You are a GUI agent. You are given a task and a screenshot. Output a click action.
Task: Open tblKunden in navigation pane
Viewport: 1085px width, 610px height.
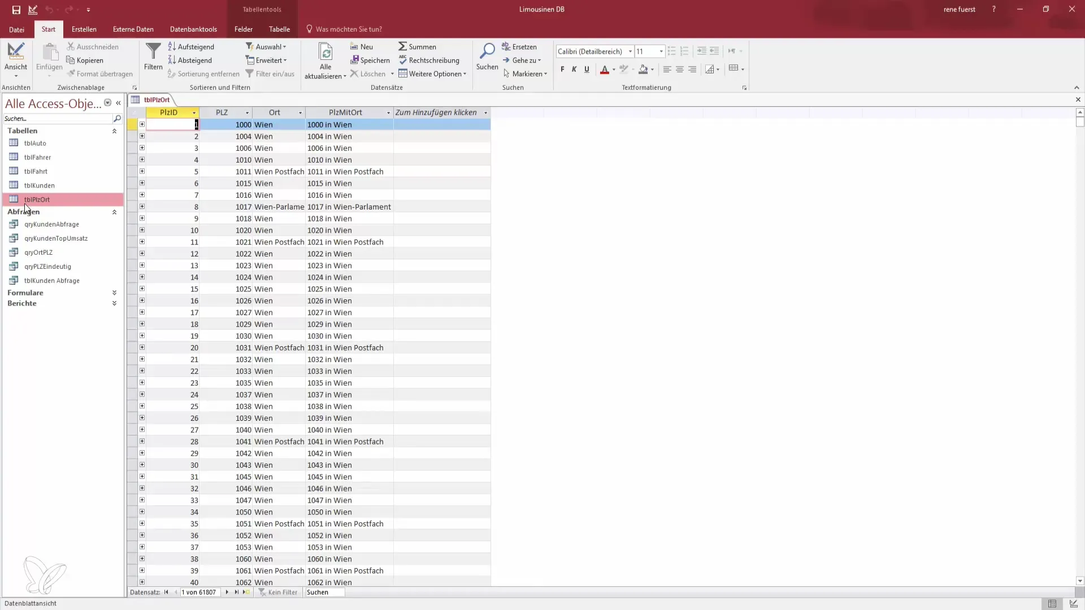39,185
